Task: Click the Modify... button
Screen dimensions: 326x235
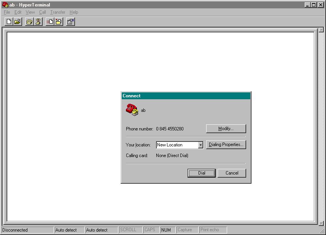Action: pos(226,129)
